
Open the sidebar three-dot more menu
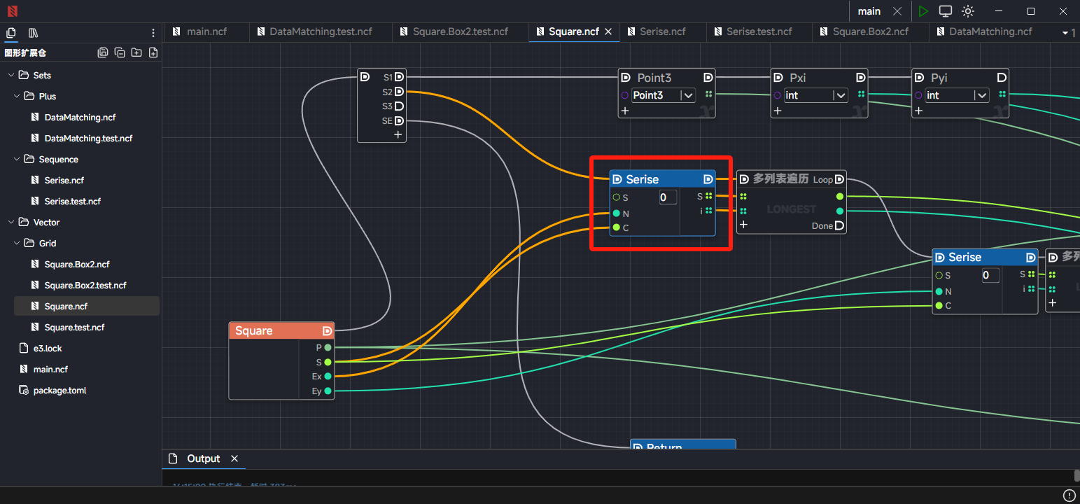(x=153, y=33)
